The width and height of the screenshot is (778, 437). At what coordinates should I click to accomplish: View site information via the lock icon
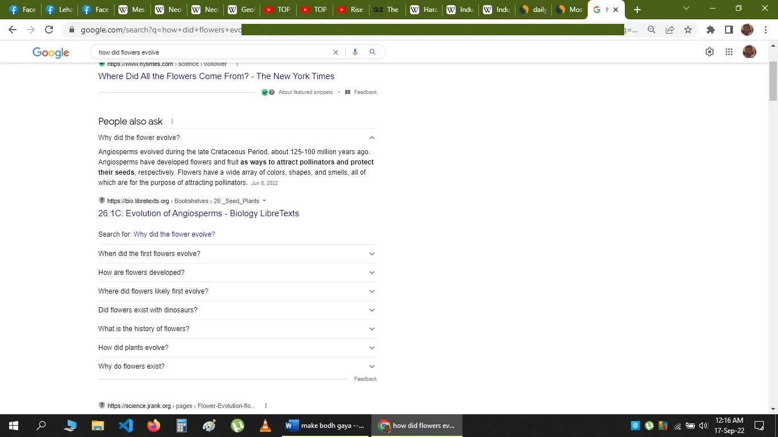71,30
